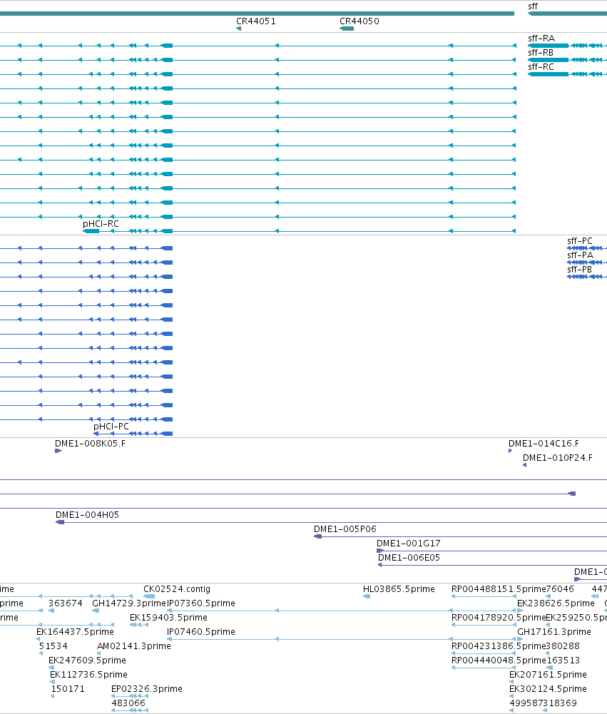Click the EK302124.5prime EST label

[549, 689]
